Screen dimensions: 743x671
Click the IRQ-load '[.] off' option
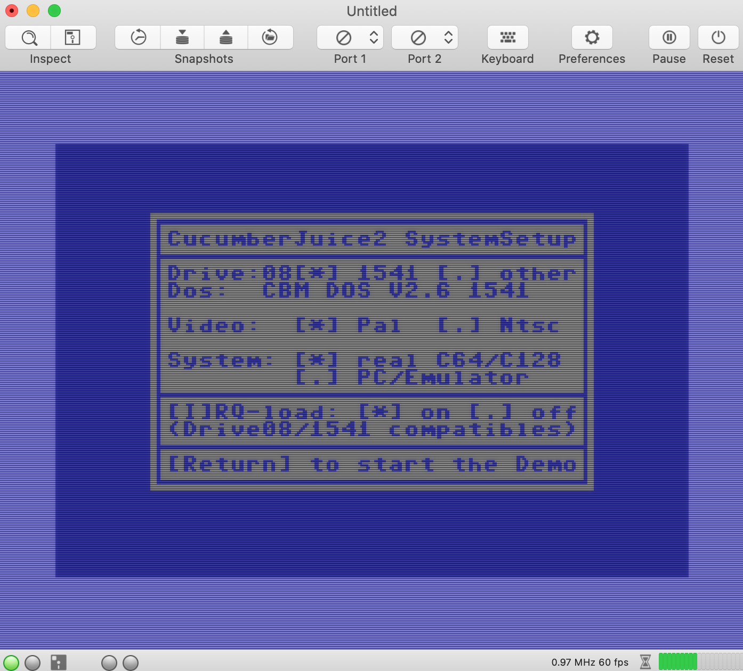click(523, 412)
